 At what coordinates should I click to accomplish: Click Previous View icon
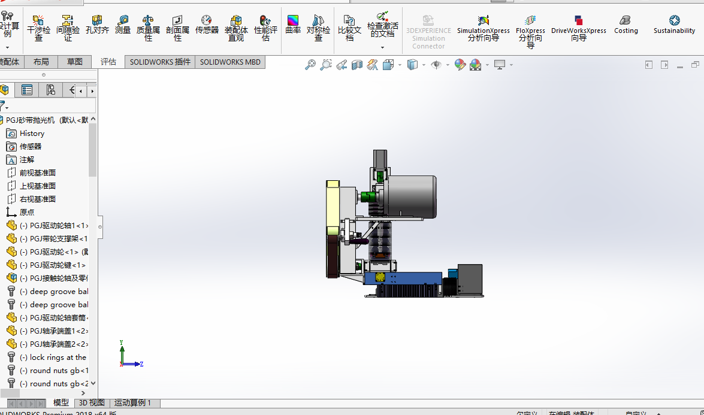pyautogui.click(x=342, y=65)
